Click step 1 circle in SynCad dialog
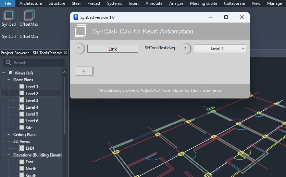The width and height of the screenshot is (286, 177). pos(79,49)
